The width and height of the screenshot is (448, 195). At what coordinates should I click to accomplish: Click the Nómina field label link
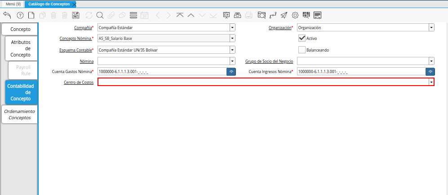(87, 61)
